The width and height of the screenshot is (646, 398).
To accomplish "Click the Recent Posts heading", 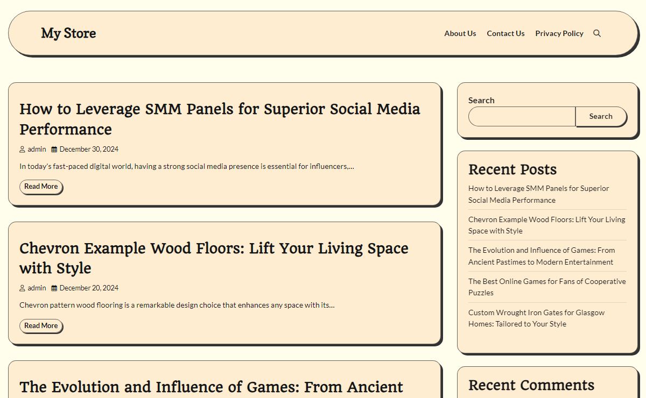I will 512,169.
